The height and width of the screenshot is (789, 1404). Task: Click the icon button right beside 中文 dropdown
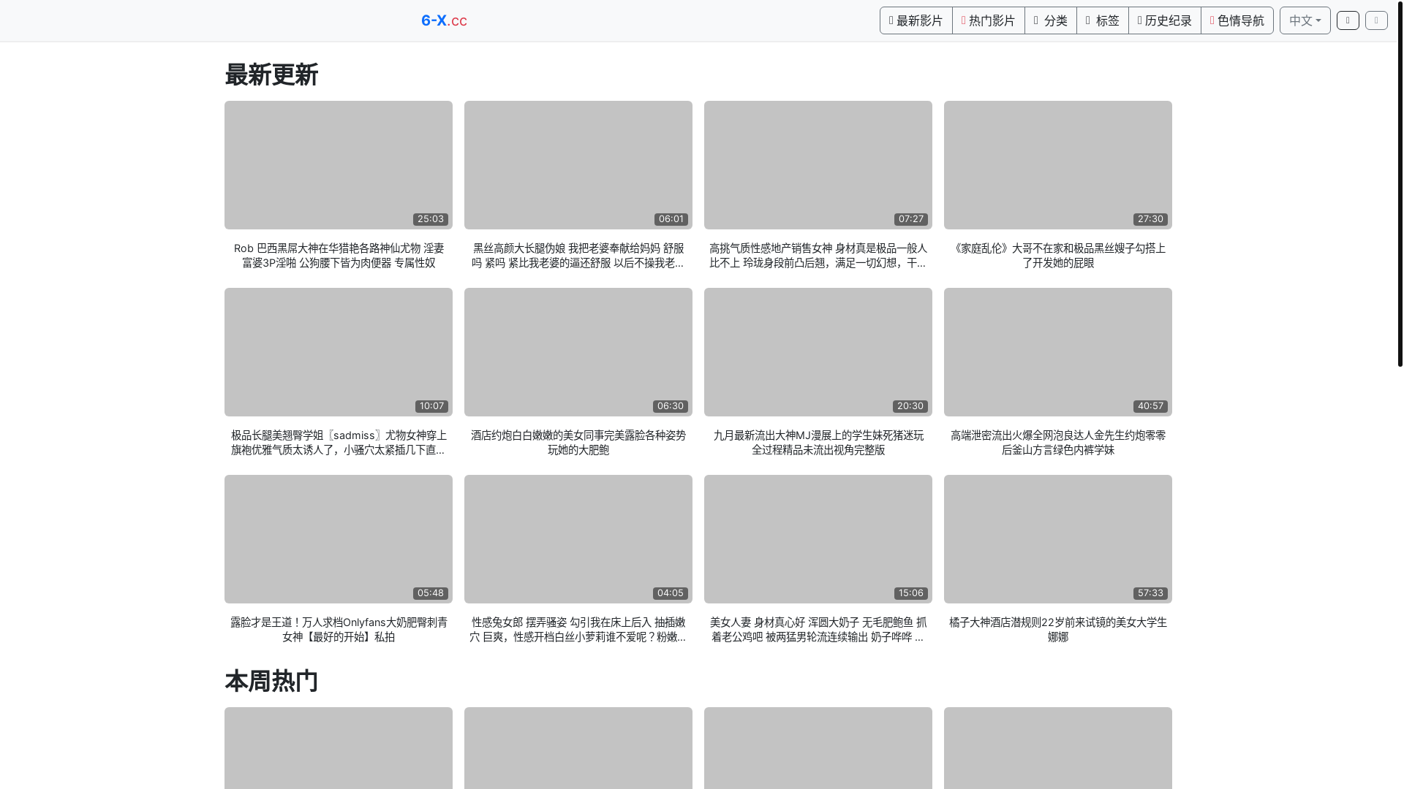[1348, 20]
